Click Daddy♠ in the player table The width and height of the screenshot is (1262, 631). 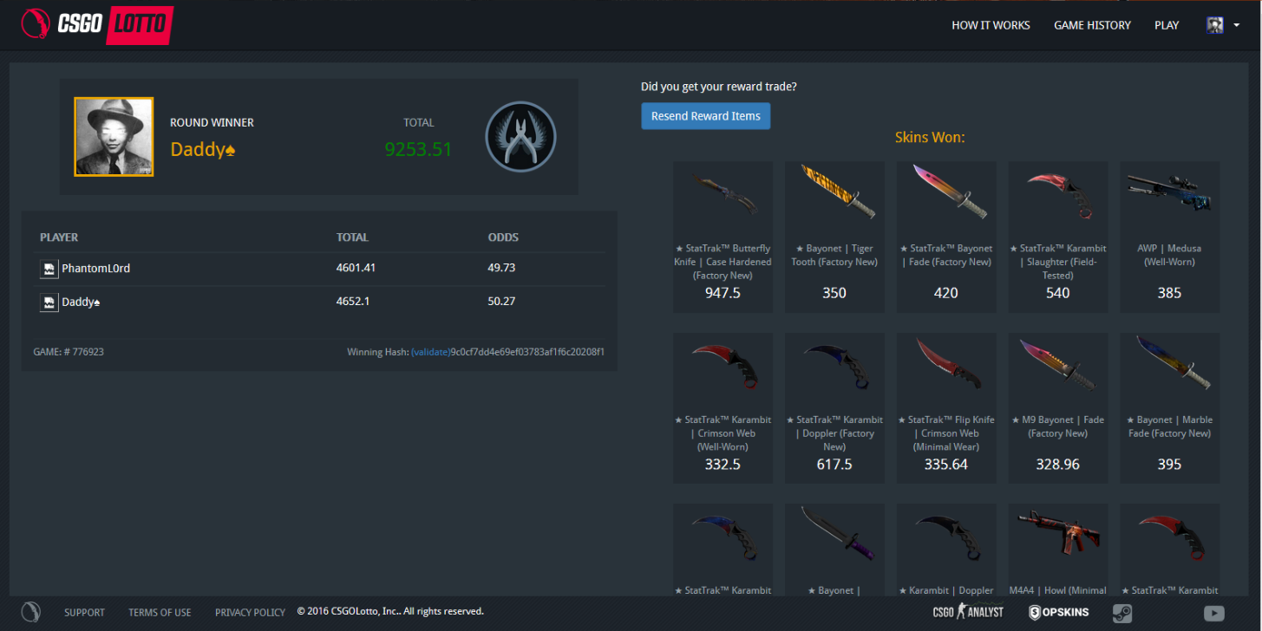coord(81,302)
